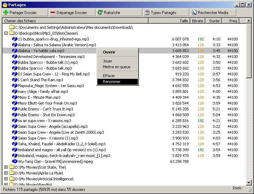Expand the D:\My Movies\51st State folder

point(6,167)
